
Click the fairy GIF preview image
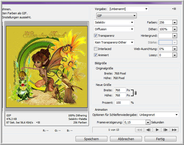[47, 67]
